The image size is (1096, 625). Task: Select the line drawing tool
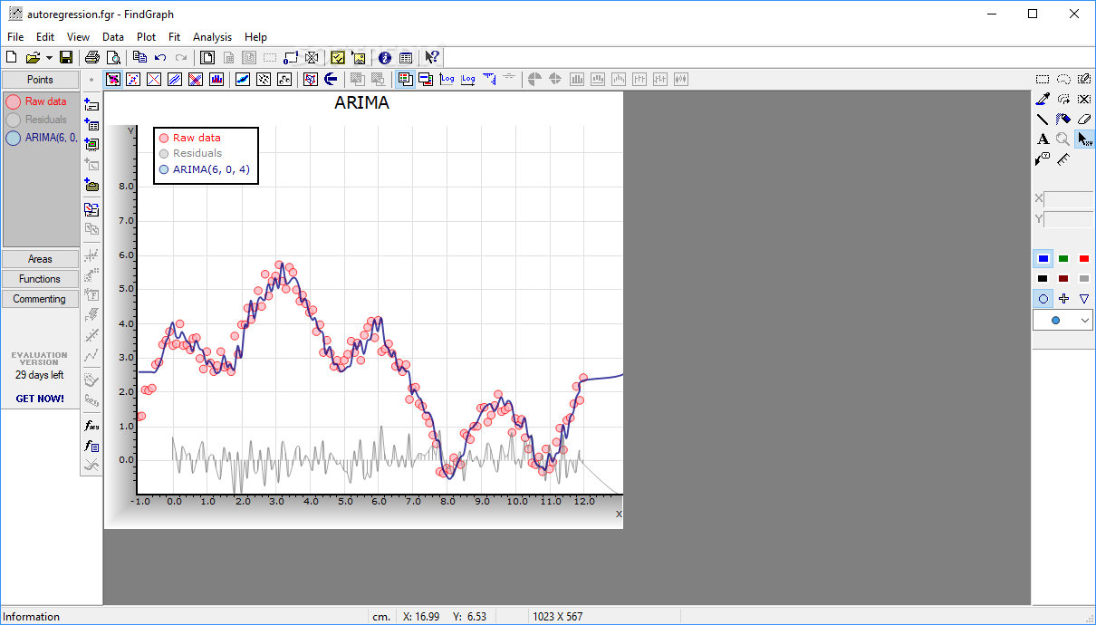coord(1043,119)
